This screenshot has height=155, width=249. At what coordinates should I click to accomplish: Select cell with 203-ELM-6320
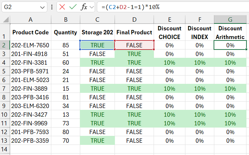30,106
